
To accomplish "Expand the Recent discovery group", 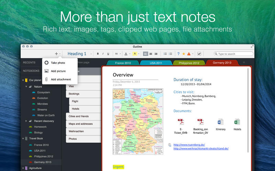I will coord(26,121).
